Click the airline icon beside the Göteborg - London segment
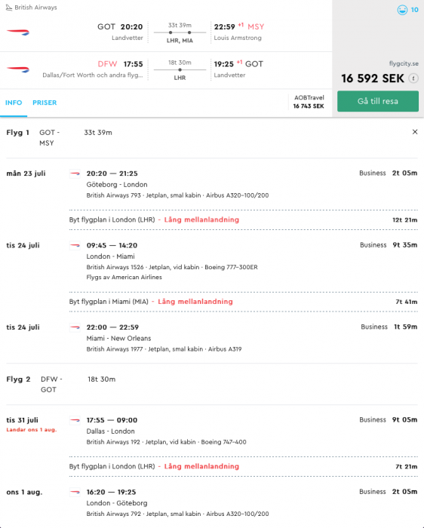This screenshot has width=424, height=528. point(75,173)
